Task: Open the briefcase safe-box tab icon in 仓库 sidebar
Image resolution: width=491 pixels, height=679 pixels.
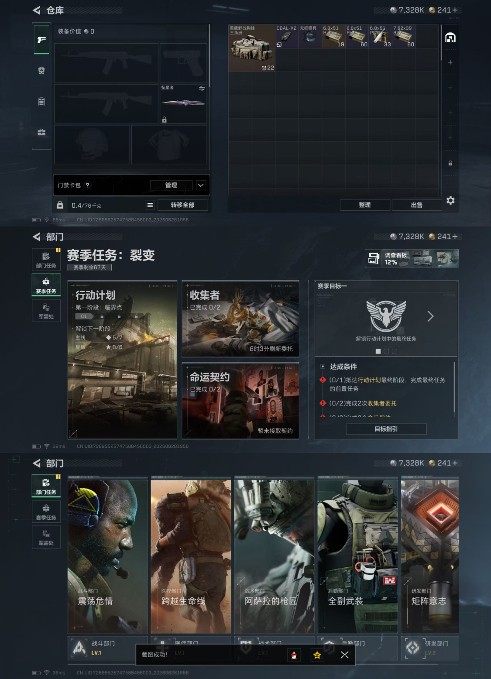Action: (41, 132)
